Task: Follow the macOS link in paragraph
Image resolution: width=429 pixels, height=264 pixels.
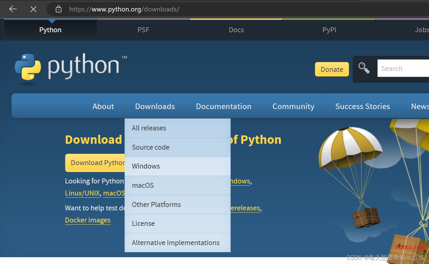Action: tap(114, 193)
